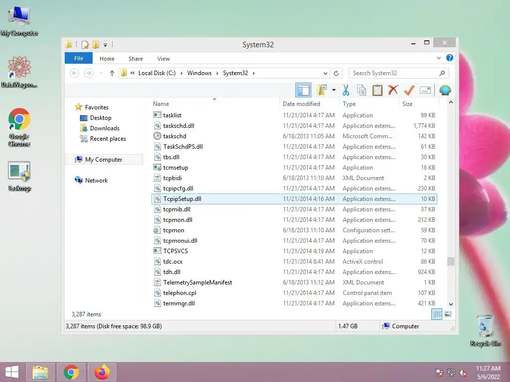Select the TCPSVCS application file
This screenshot has height=382, width=510.
point(294,251)
